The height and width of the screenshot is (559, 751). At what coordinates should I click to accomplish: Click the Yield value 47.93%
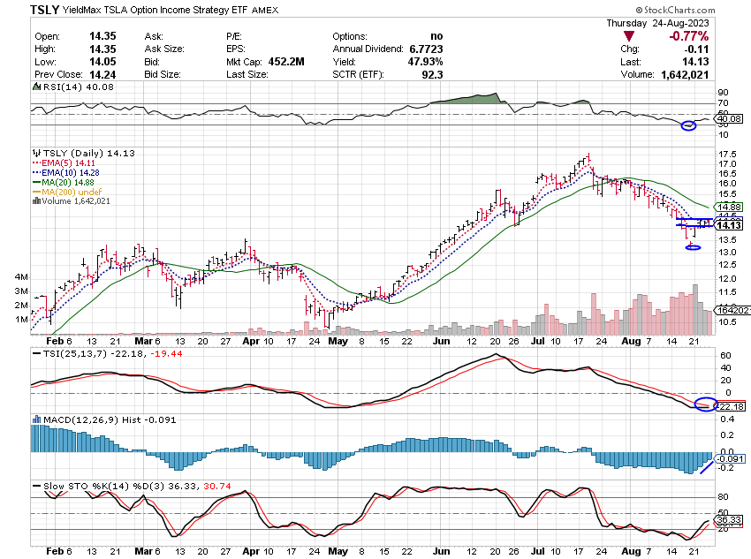coord(425,62)
